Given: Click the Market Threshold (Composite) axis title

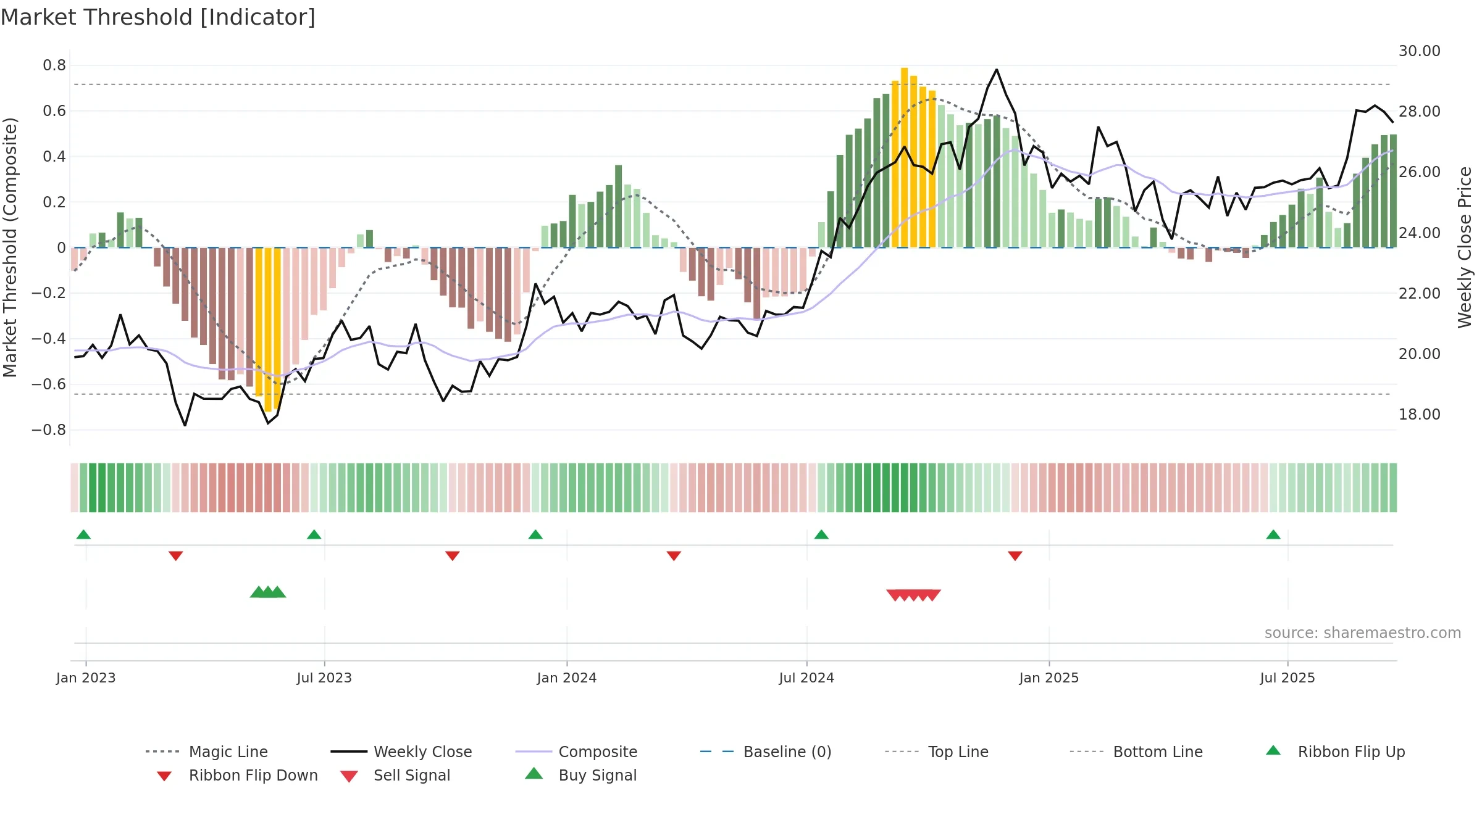Looking at the screenshot, I should [10, 247].
